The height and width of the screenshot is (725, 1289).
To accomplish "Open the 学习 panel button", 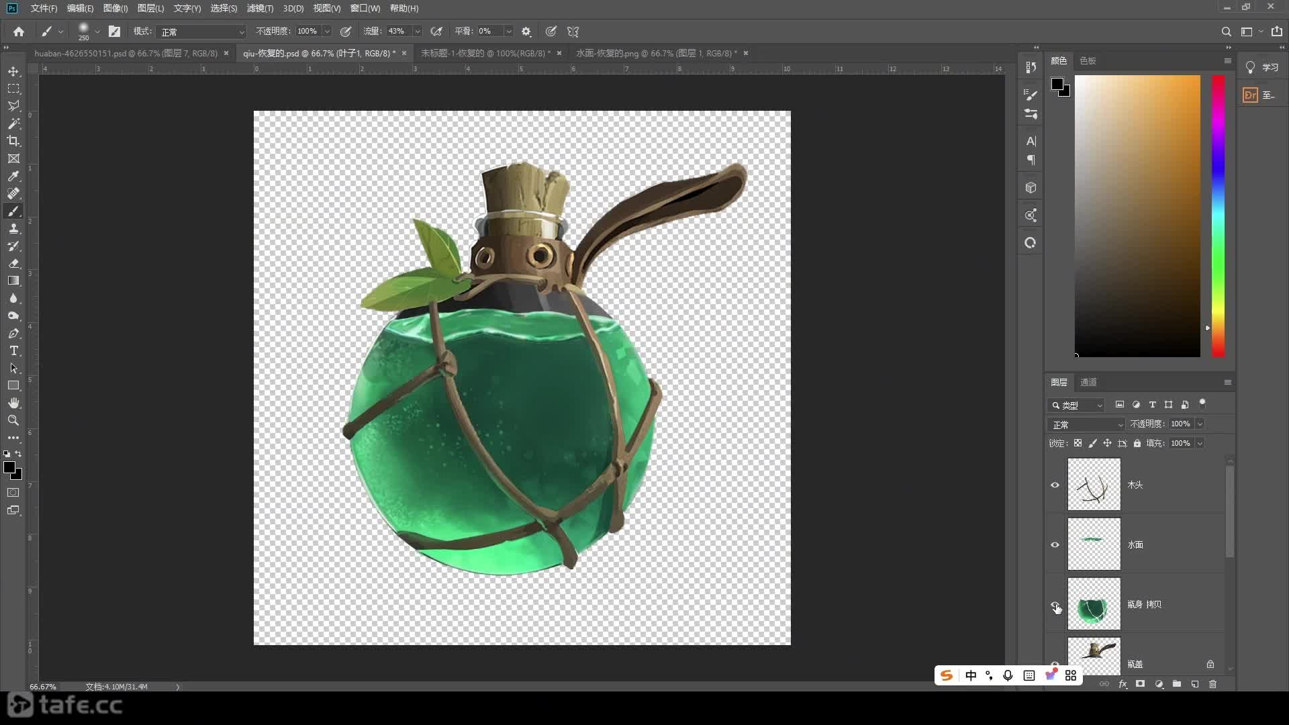I will (x=1262, y=67).
